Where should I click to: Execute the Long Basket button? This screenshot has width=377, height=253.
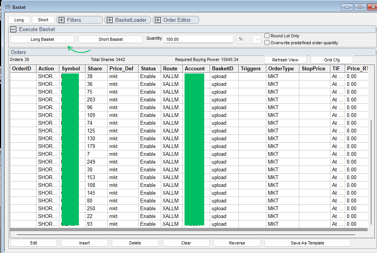pos(42,39)
